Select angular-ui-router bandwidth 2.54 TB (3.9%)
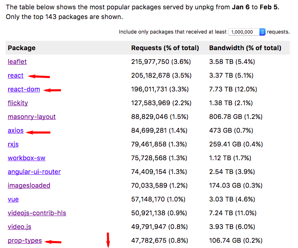This screenshot has width=298, height=248. click(x=232, y=172)
